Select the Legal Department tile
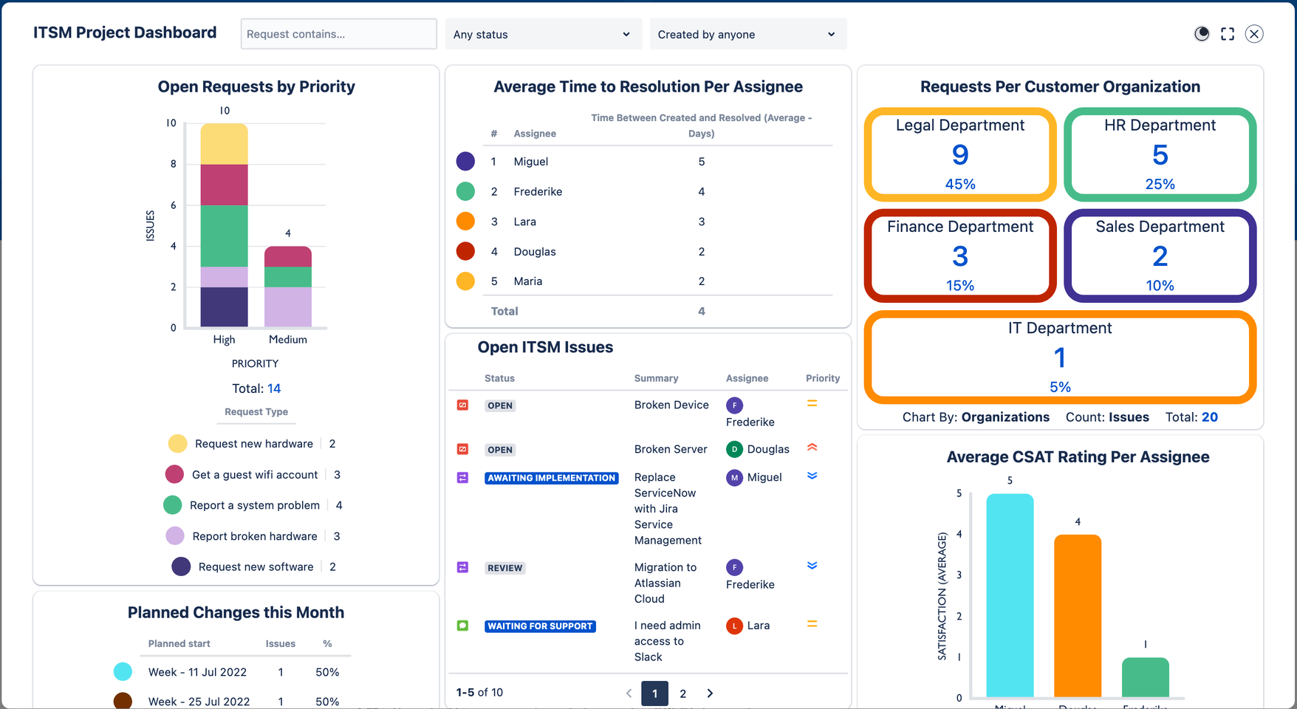Screen dimensions: 1297x709 coord(959,154)
